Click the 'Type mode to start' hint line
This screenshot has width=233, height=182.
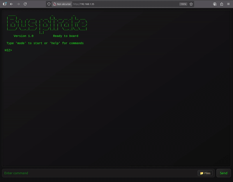click(45, 43)
